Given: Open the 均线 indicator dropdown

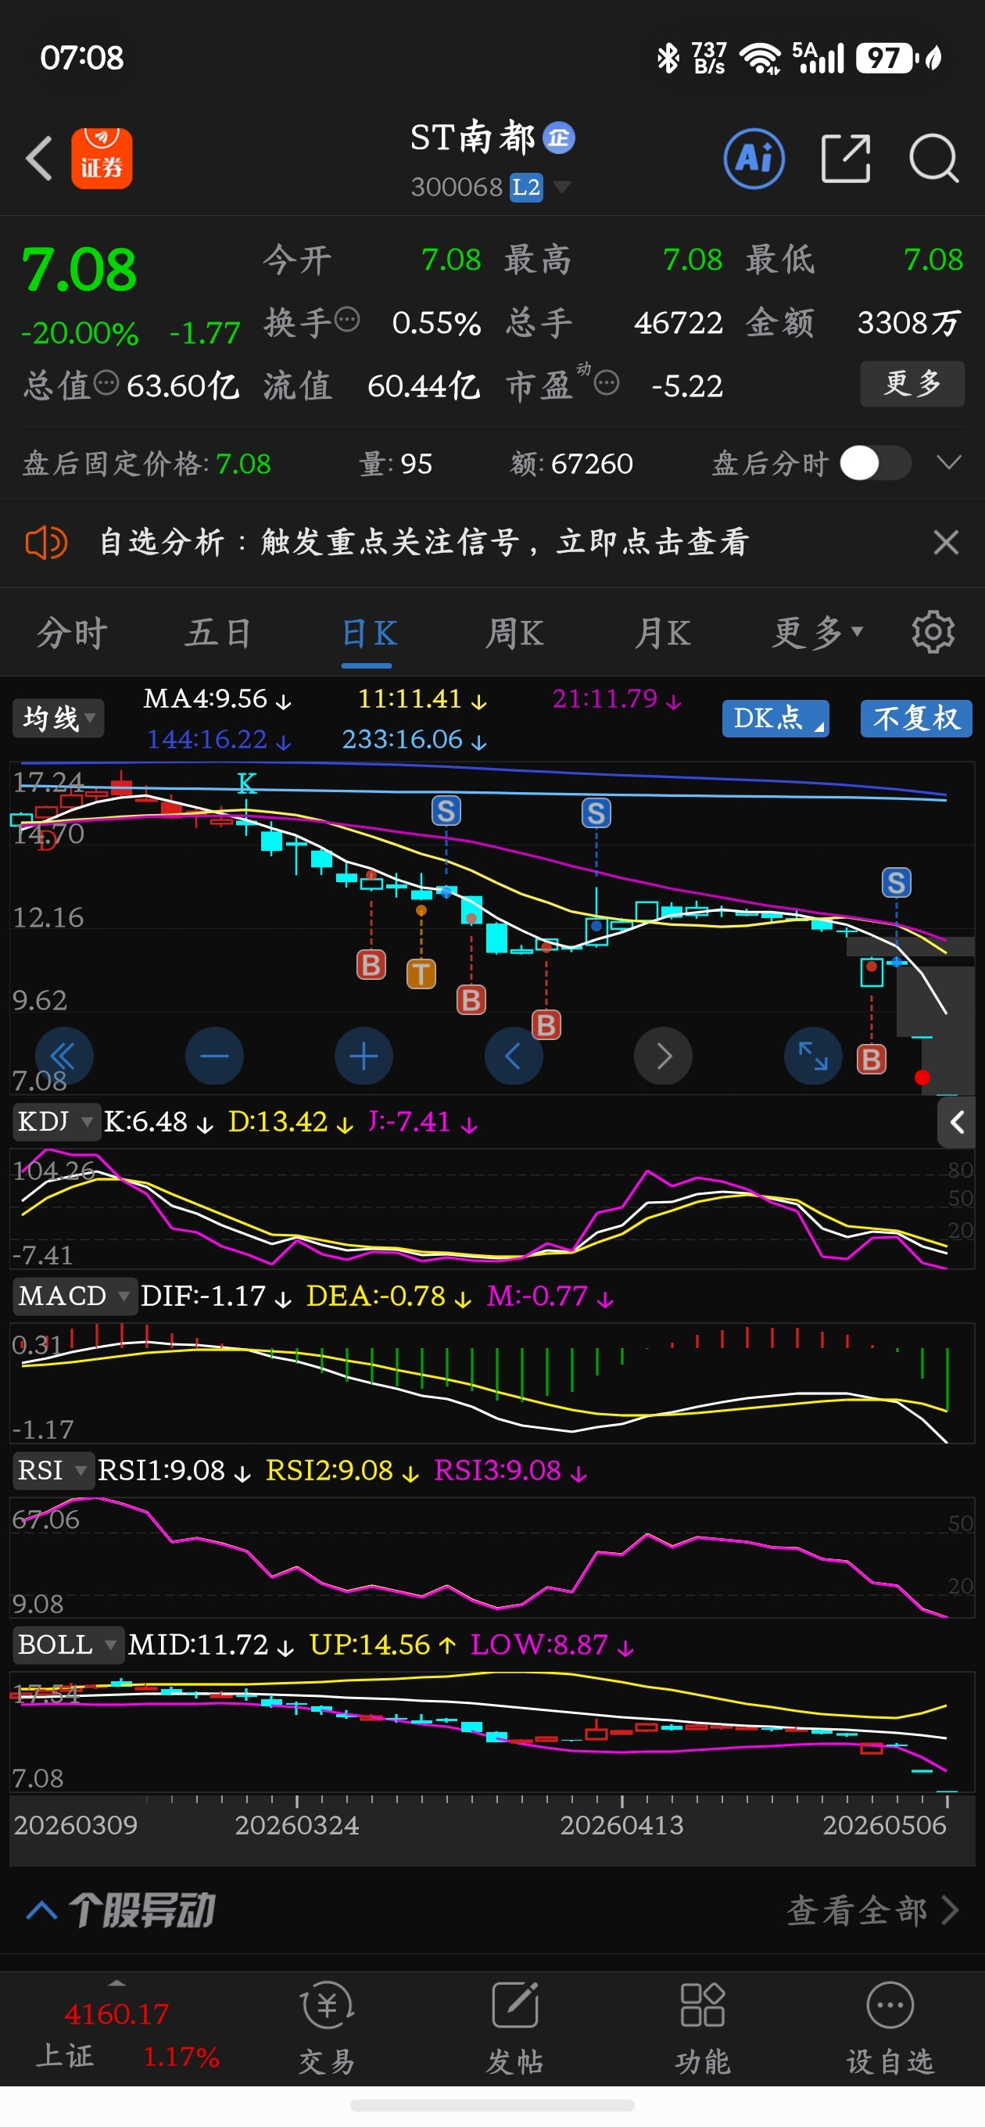Looking at the screenshot, I should tap(58, 719).
